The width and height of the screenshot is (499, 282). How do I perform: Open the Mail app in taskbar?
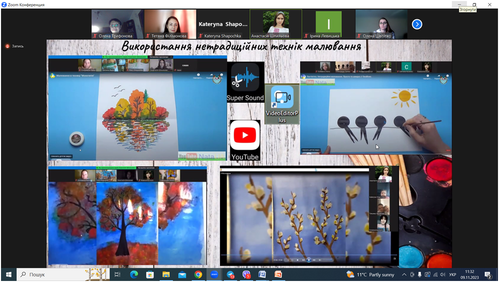tap(182, 275)
